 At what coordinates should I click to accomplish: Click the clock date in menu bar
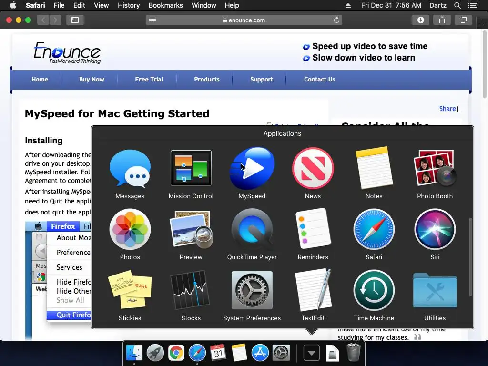pos(391,5)
